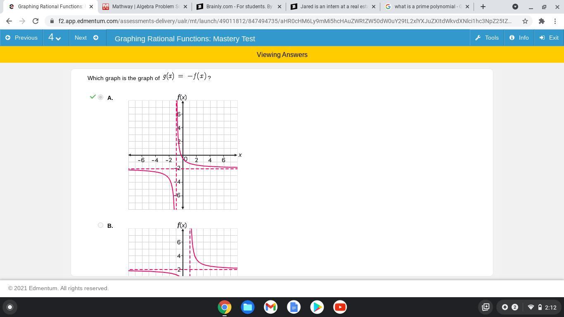Select answer choice A radio button
The width and height of the screenshot is (564, 317).
(100, 97)
